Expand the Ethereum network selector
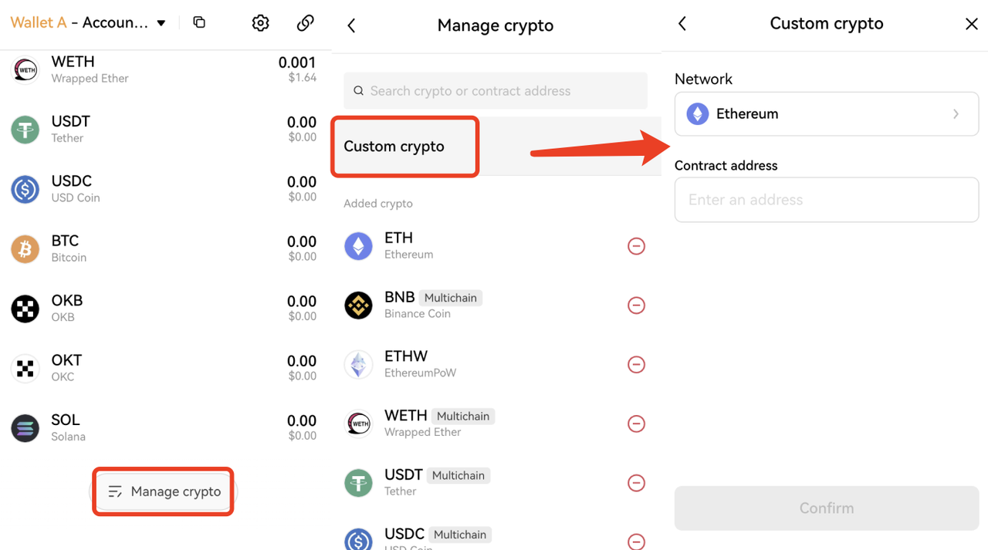988x550 pixels. 826,114
